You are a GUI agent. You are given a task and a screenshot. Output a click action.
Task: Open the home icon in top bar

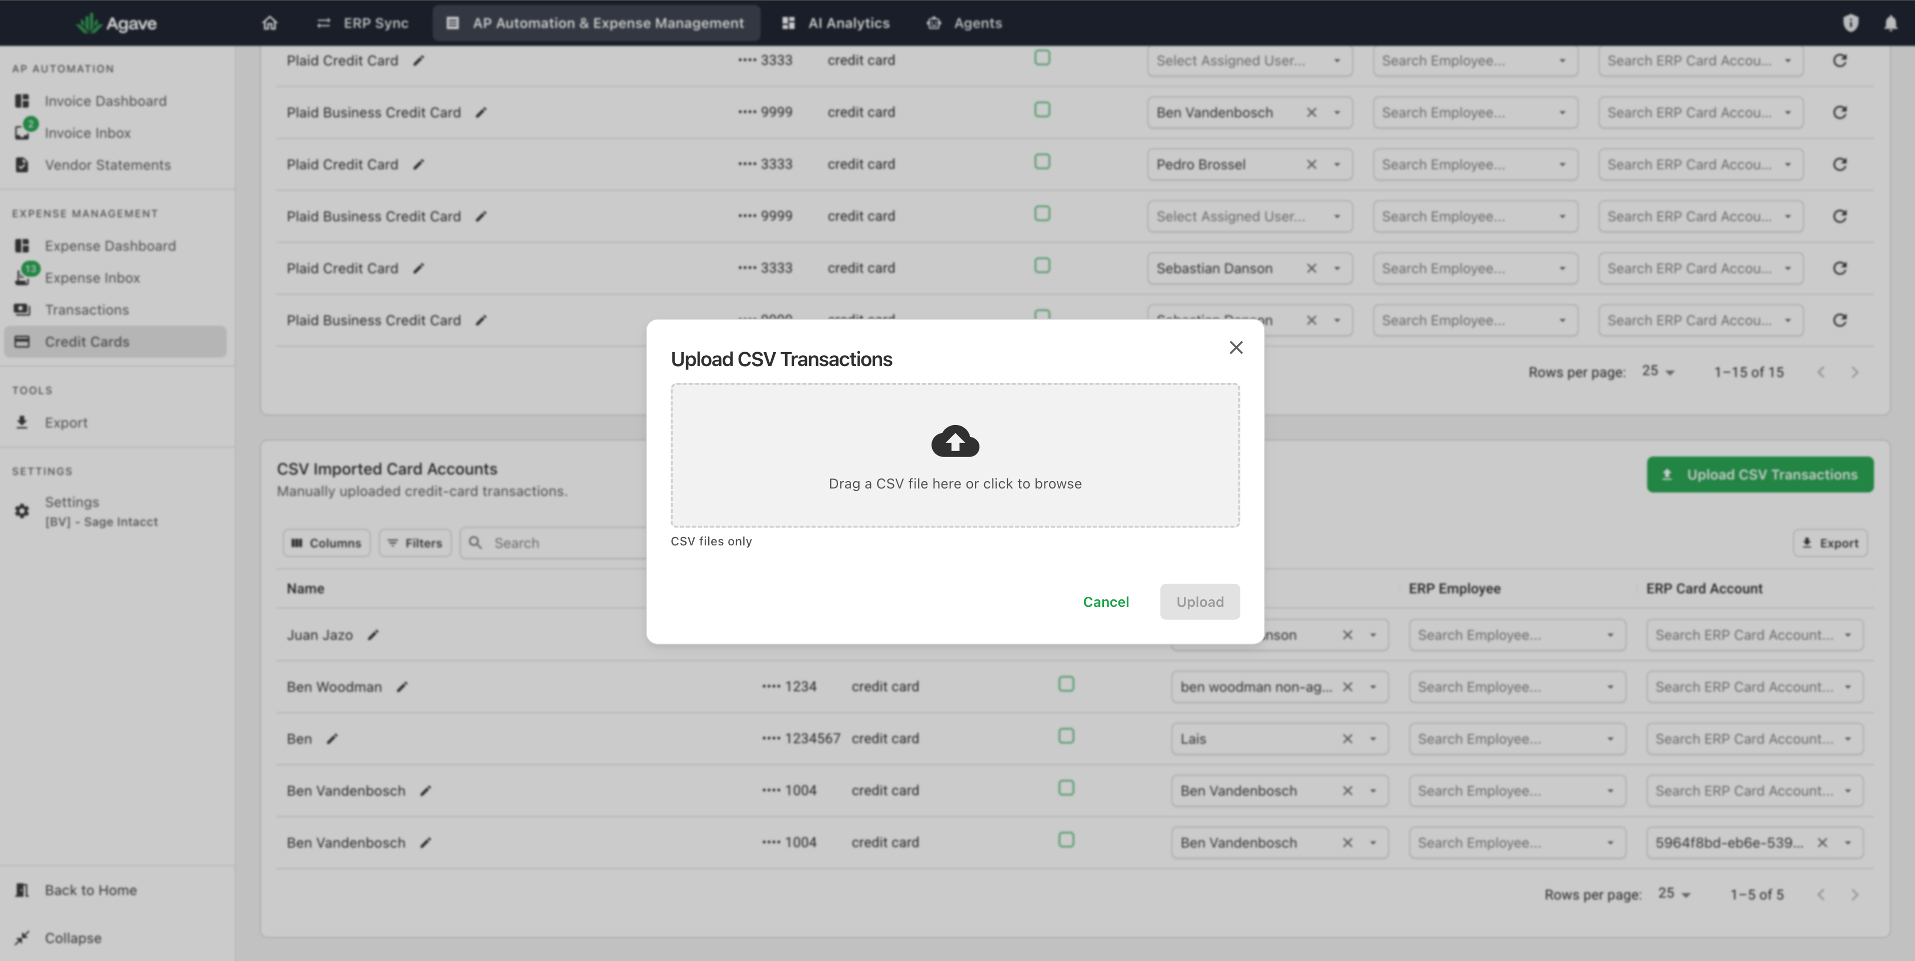pos(270,23)
